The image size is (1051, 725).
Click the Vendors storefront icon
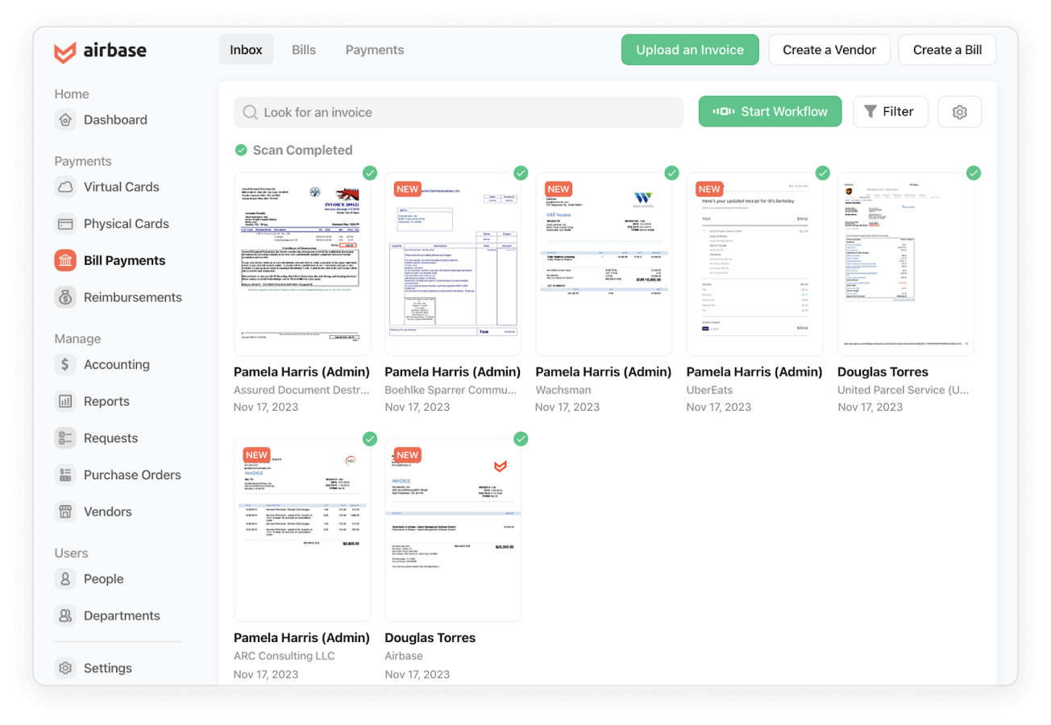pos(65,512)
